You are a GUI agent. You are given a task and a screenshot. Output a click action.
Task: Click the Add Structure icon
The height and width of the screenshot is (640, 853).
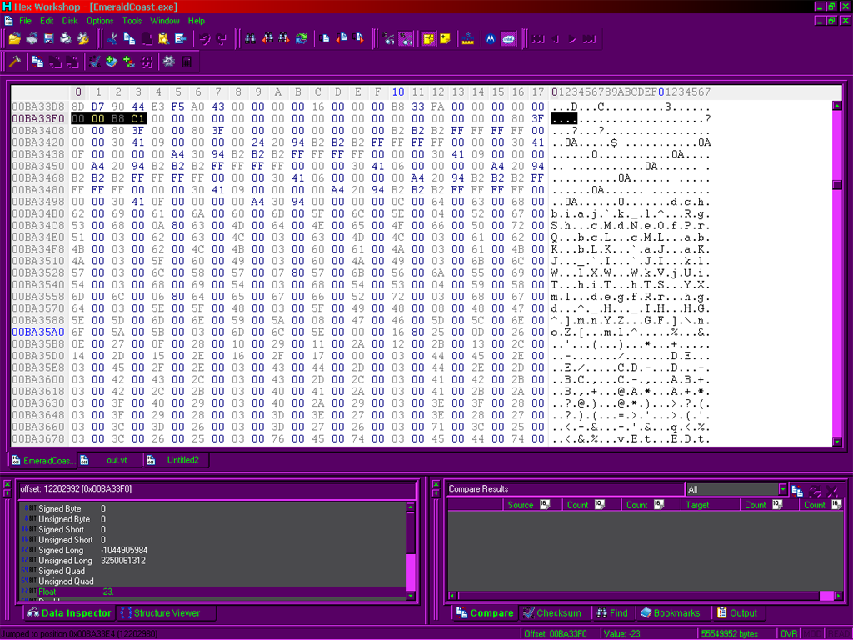point(129,62)
